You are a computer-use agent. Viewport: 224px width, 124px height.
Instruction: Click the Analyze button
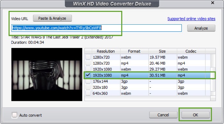point(201,28)
